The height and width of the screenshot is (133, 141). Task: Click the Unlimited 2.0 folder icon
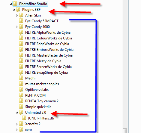point(21,113)
